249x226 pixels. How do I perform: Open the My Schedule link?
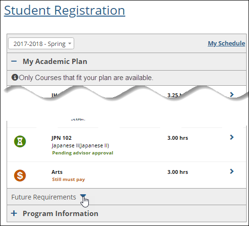(226, 43)
